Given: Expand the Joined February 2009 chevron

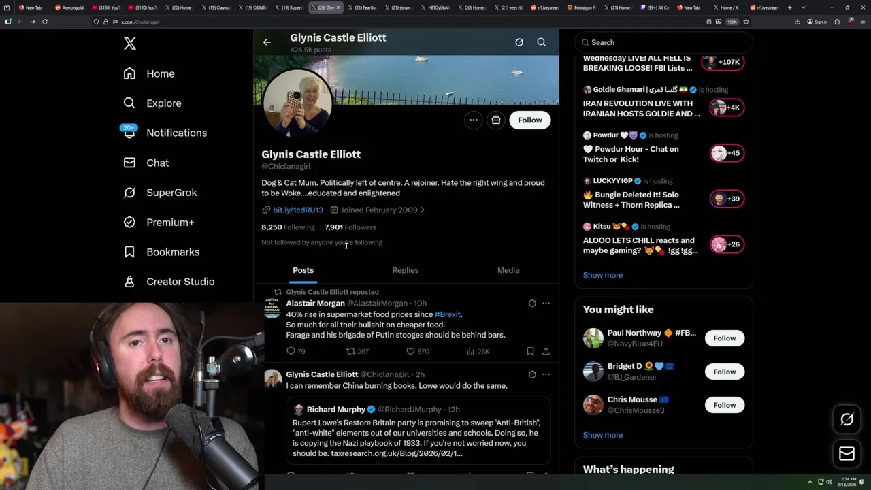Looking at the screenshot, I should pos(423,210).
